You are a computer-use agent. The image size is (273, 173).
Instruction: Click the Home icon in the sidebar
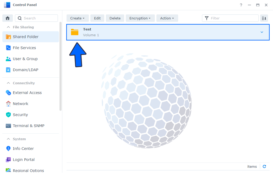pyautogui.click(x=8, y=18)
